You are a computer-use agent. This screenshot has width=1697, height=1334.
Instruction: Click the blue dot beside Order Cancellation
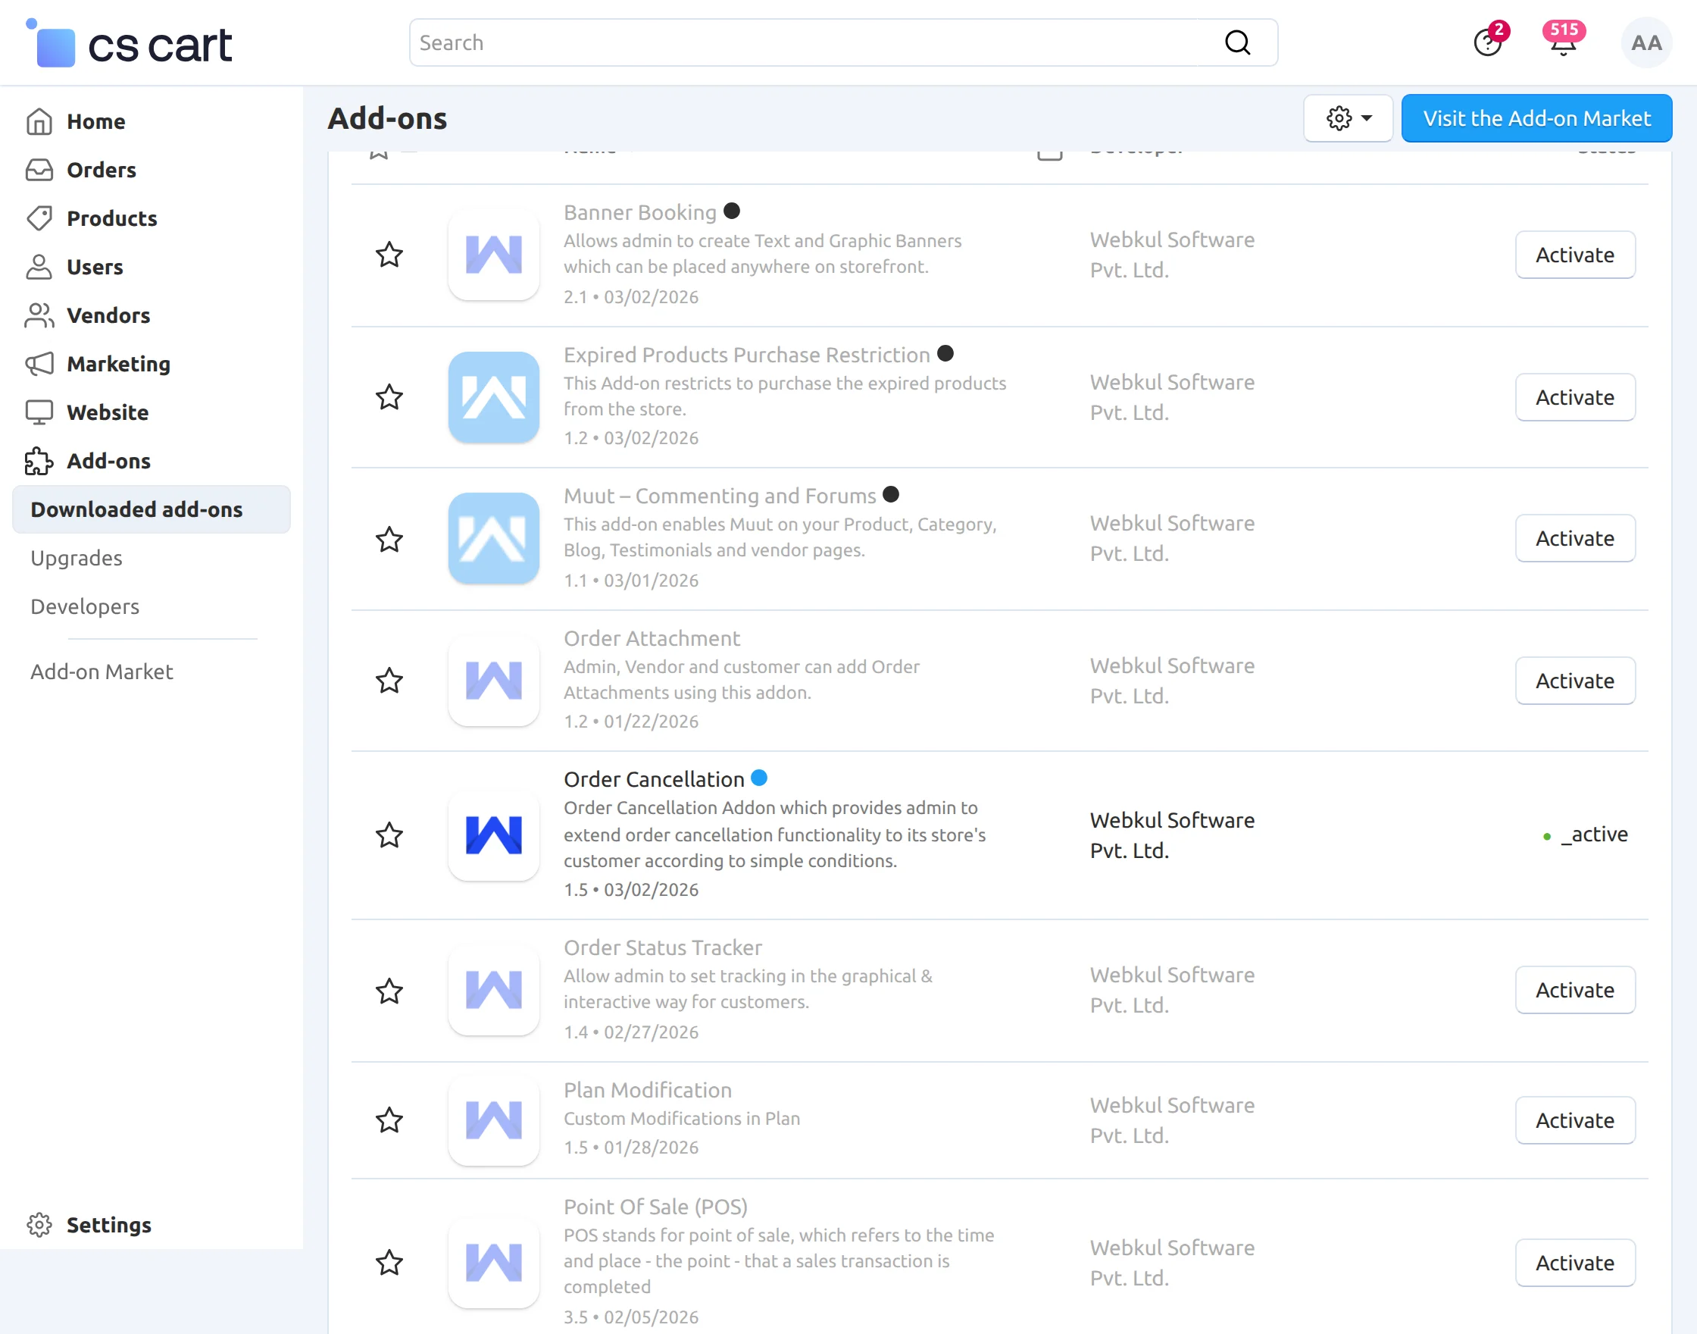(x=759, y=778)
